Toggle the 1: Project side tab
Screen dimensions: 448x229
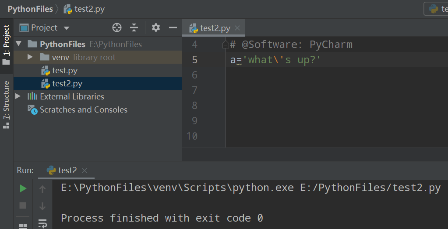pos(6,45)
